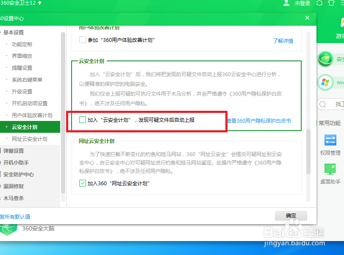Viewport: 344px width, 255px height.
Task: Select 开机启动项设置 in the sidebar
Action: (x=30, y=104)
